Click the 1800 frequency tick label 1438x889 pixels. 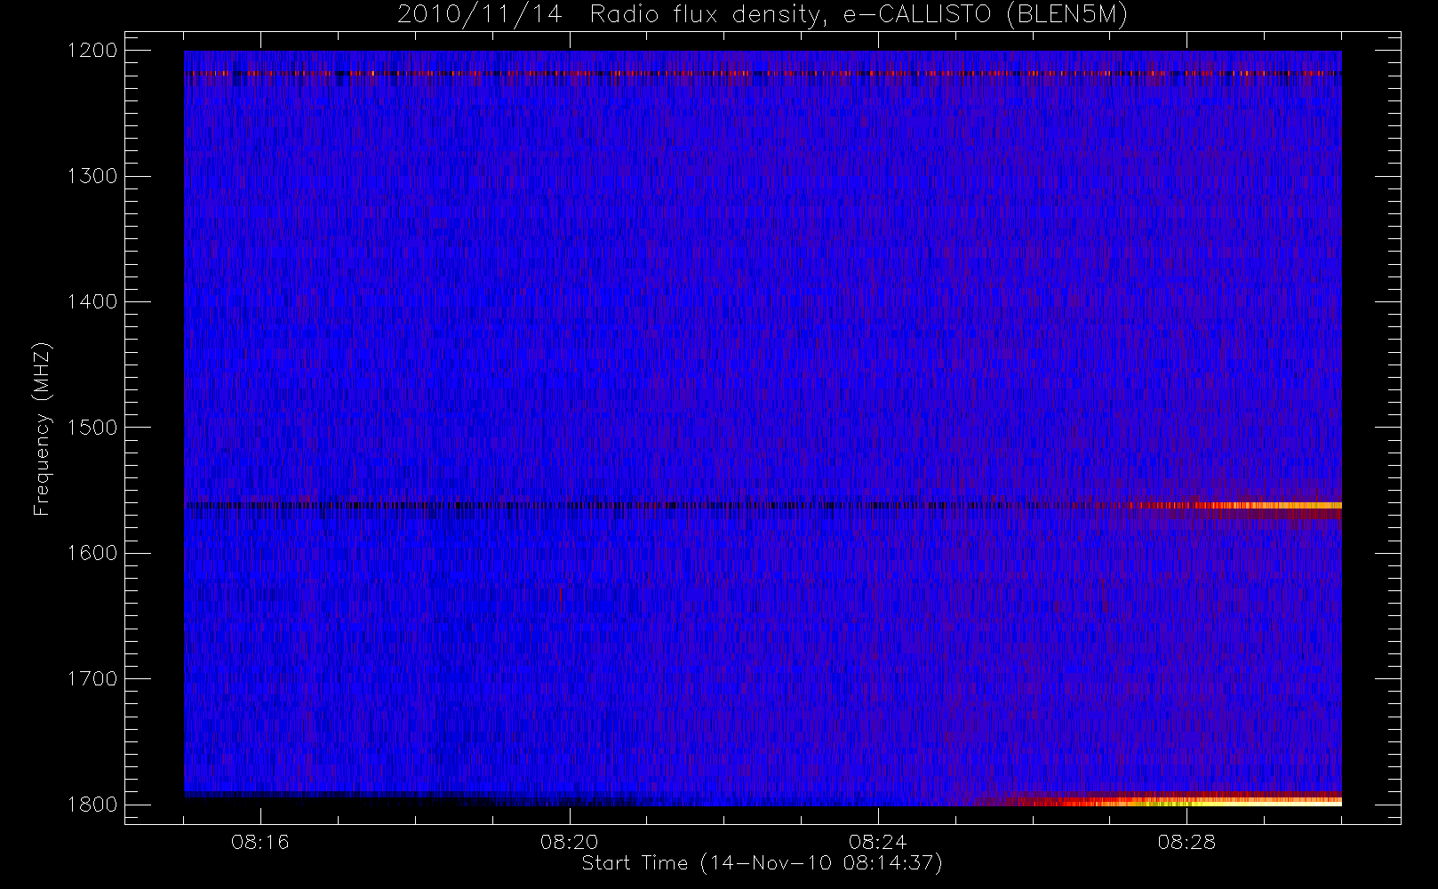click(x=92, y=804)
